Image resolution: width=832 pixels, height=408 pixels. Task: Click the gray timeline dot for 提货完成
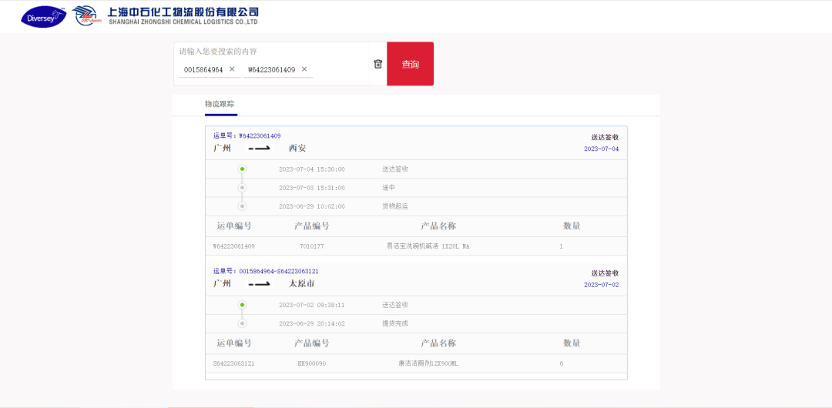242,323
